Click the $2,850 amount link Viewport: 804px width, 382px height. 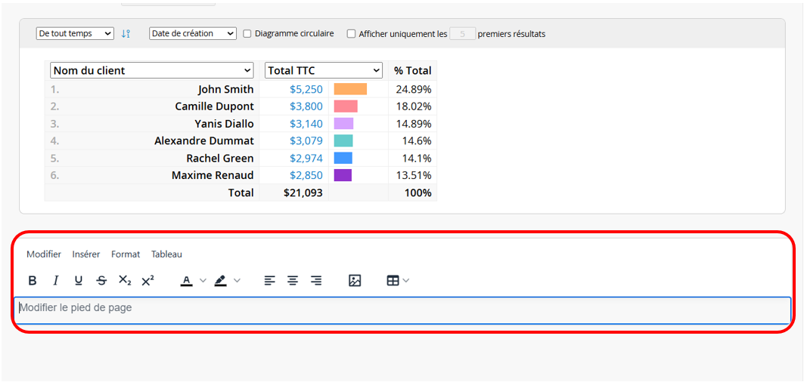[306, 175]
